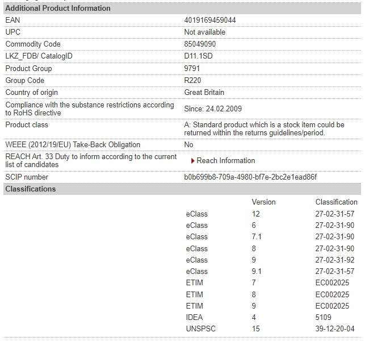Image resolution: width=365 pixels, height=341 pixels.
Task: Select Commodity Code value 85049090
Action: click(x=200, y=44)
